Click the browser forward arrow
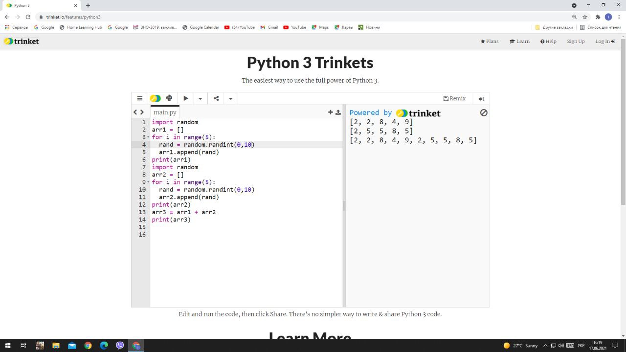 pos(18,17)
